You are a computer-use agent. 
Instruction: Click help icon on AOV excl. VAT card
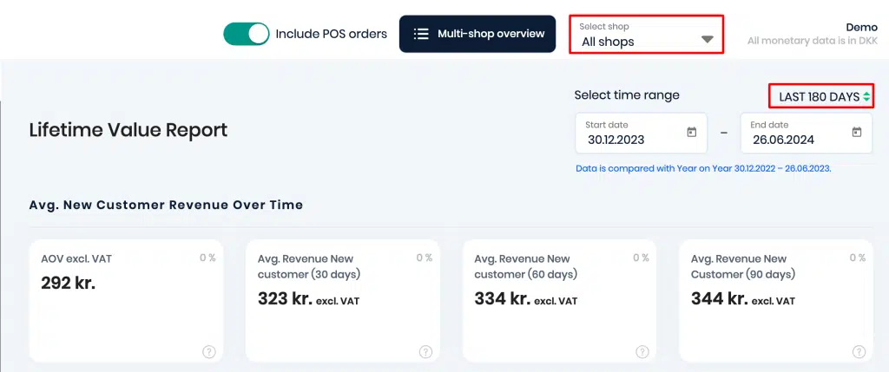tap(208, 352)
